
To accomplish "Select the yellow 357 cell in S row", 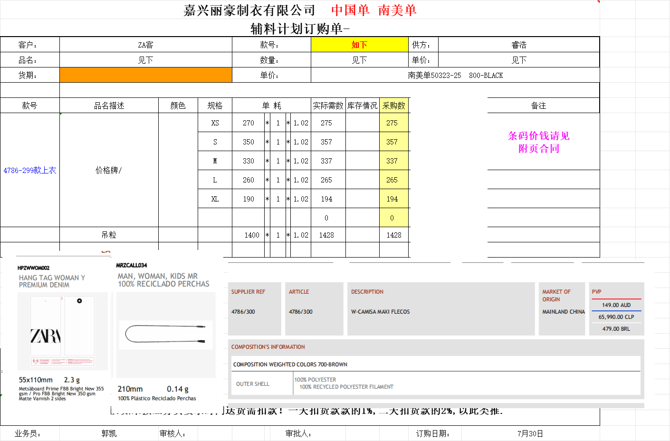I will point(392,142).
